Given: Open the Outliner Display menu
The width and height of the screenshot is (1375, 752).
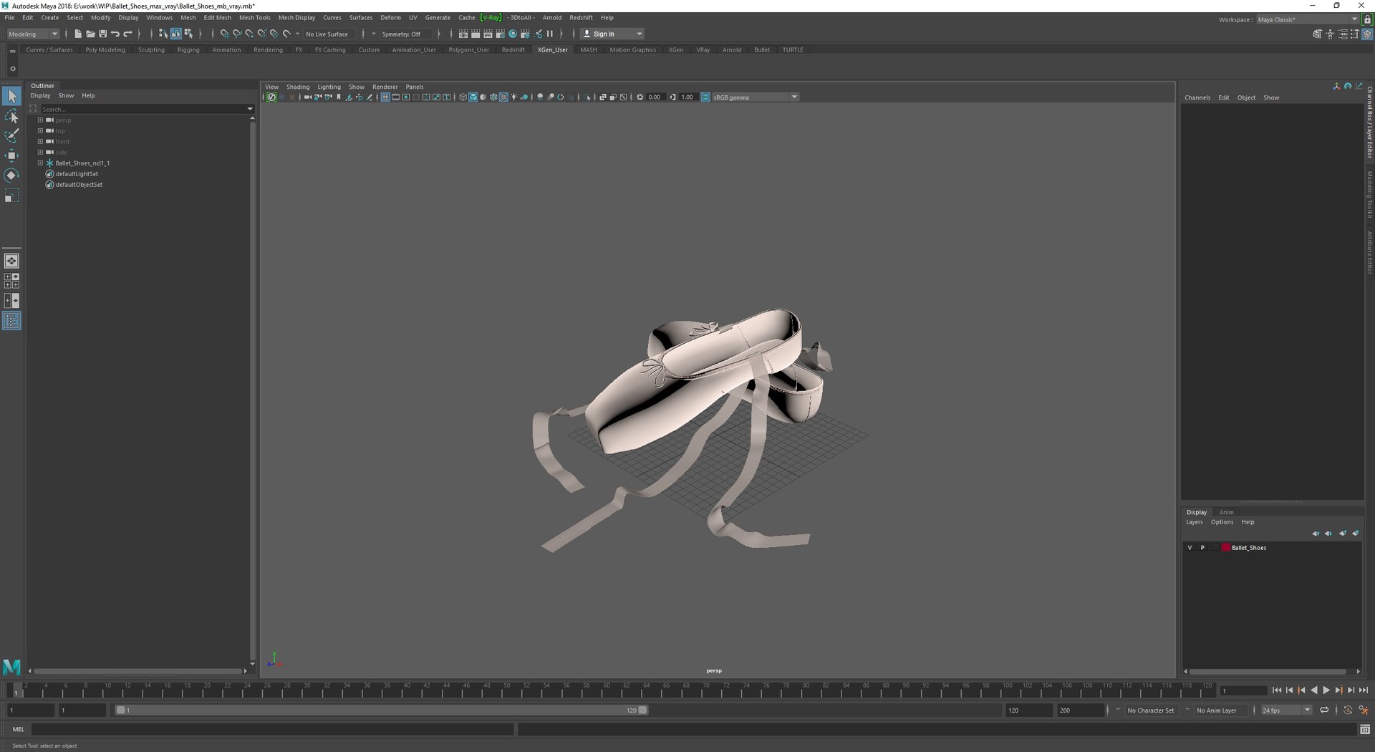Looking at the screenshot, I should 40,96.
